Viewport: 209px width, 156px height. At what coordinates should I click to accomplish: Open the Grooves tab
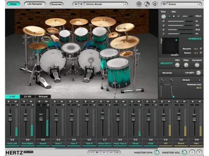pyautogui.click(x=56, y=4)
